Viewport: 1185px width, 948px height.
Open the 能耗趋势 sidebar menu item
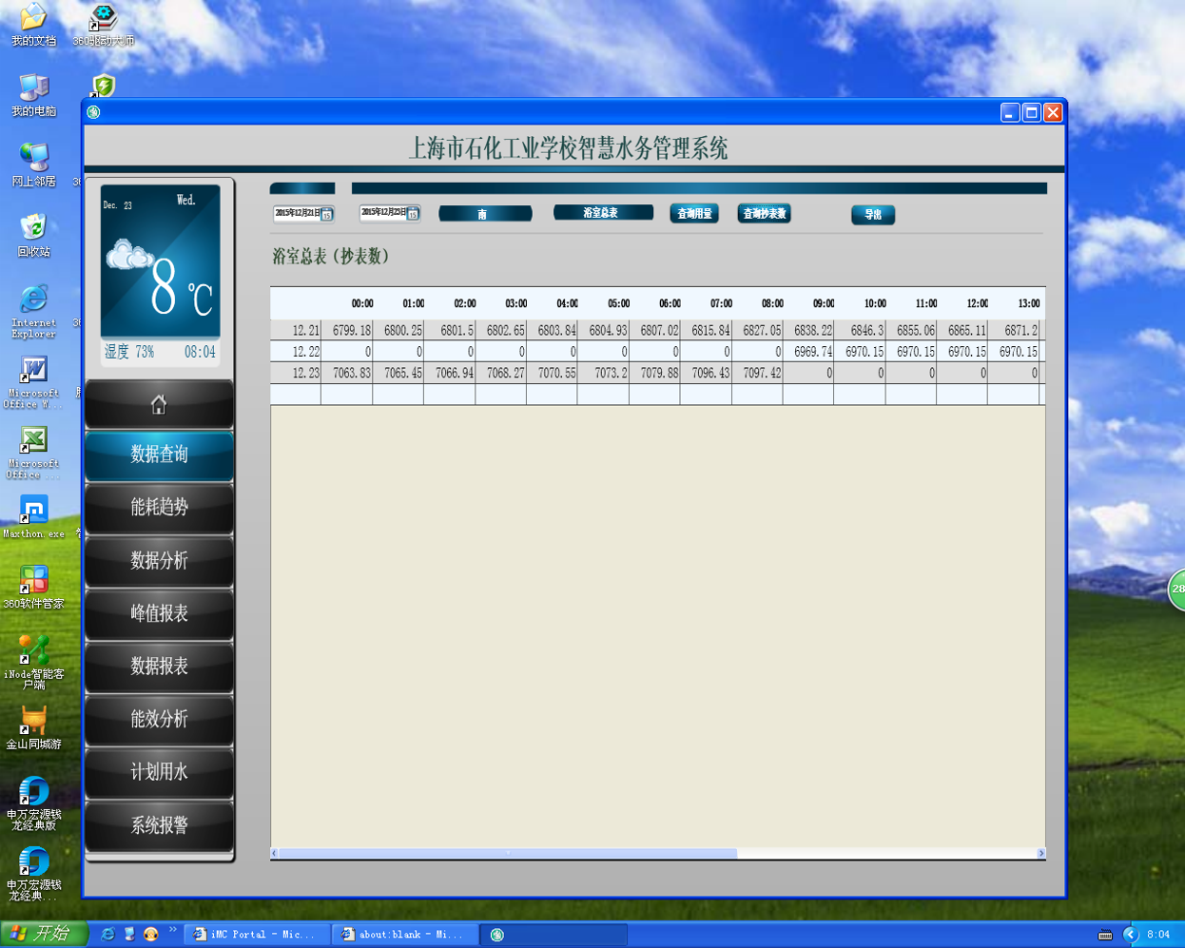[x=159, y=508]
